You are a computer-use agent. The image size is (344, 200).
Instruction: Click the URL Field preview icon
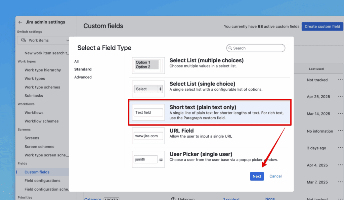pos(148,136)
